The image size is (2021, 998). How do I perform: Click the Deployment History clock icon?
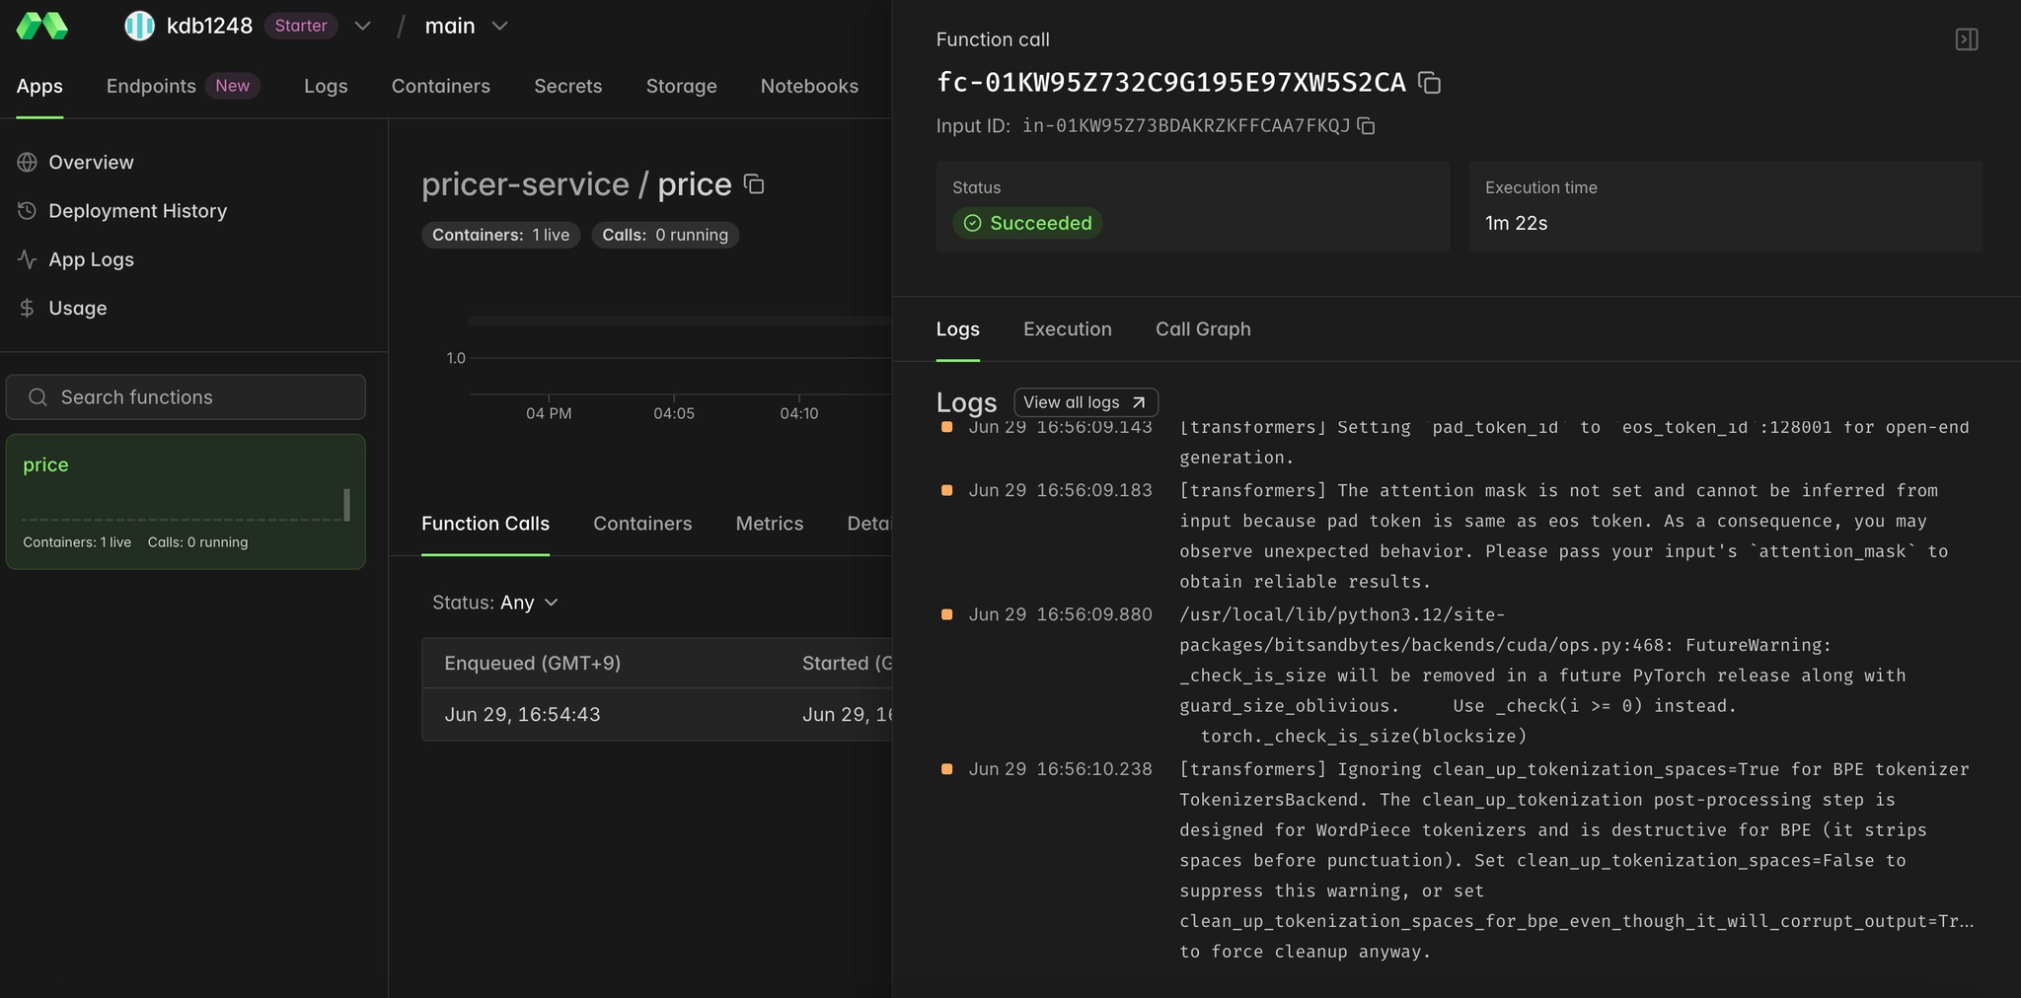click(x=28, y=210)
